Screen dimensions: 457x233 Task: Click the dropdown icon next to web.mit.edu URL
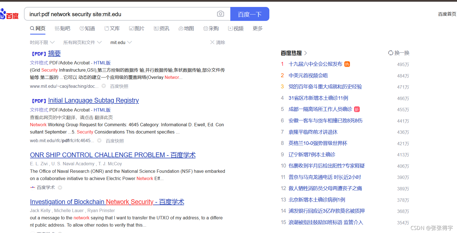coord(99,141)
